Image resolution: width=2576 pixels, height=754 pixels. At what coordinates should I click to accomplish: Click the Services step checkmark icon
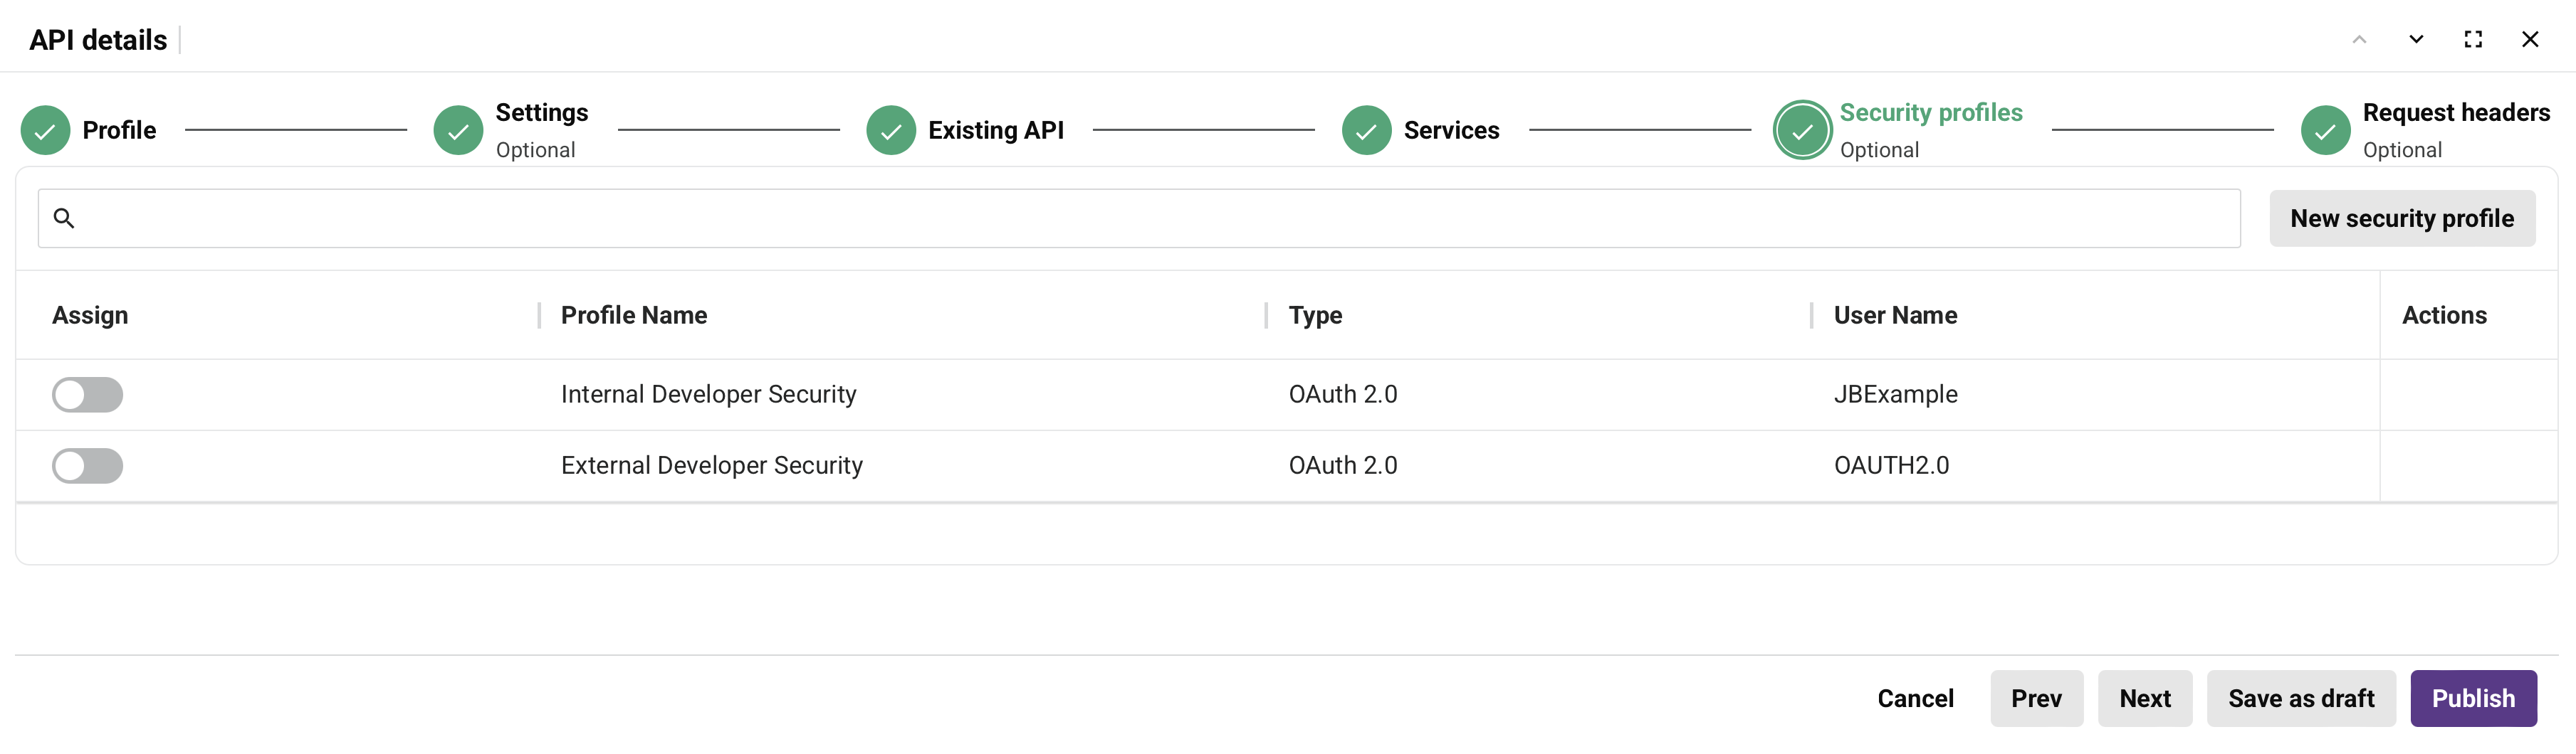point(1367,129)
